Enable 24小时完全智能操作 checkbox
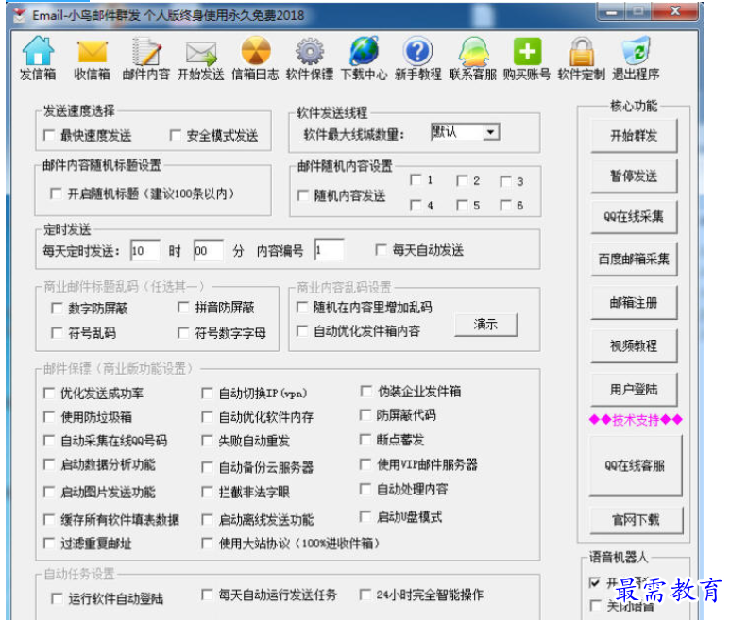The height and width of the screenshot is (620, 730). pyautogui.click(x=365, y=595)
